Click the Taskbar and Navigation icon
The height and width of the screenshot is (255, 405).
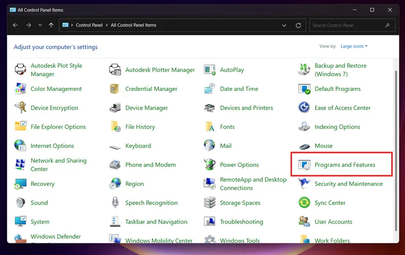pos(115,222)
